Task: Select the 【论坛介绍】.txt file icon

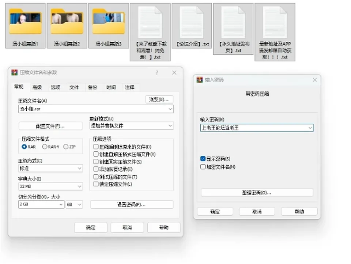Action: click(x=192, y=22)
